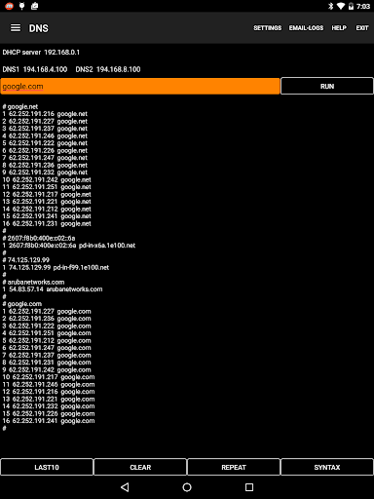Image resolution: width=374 pixels, height=499 pixels.
Task: Select row 1 62.252.191.227 google.com
Action: click(47, 311)
